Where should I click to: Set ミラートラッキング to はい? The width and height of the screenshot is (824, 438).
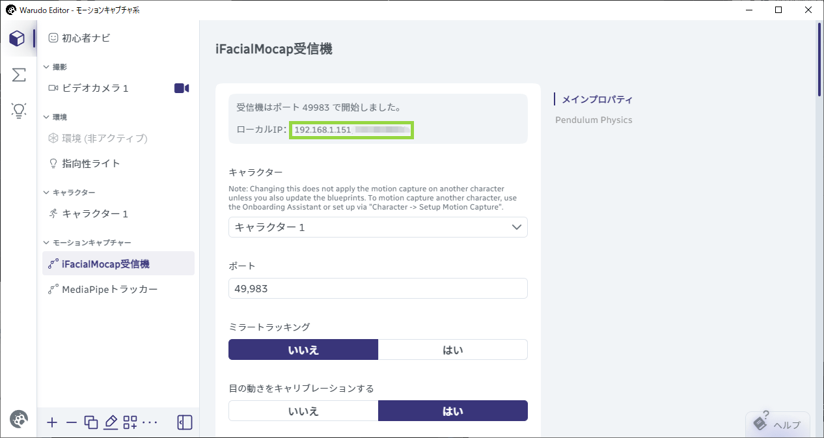(453, 349)
